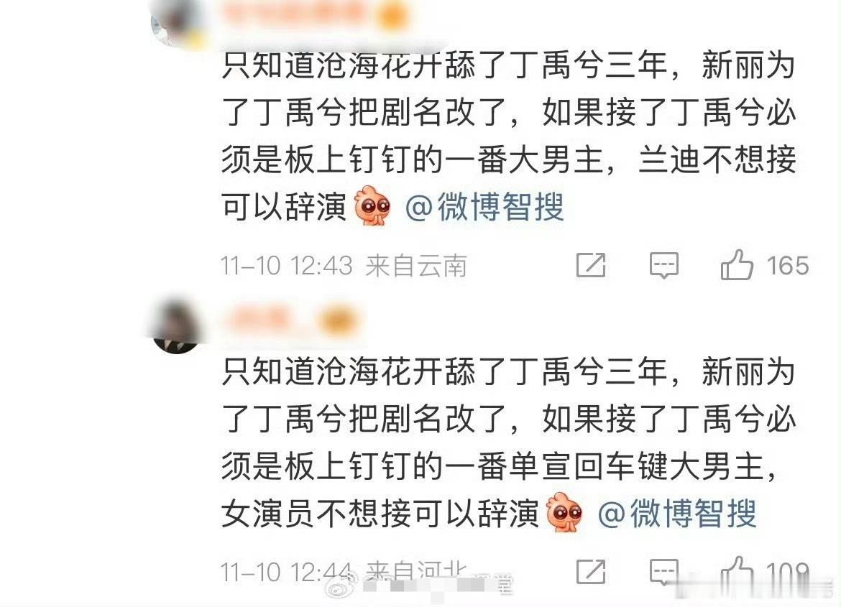Viewport: 841px width, 607px height.
Task: Reply to the 11-10 12:43 comment
Action: (x=664, y=265)
